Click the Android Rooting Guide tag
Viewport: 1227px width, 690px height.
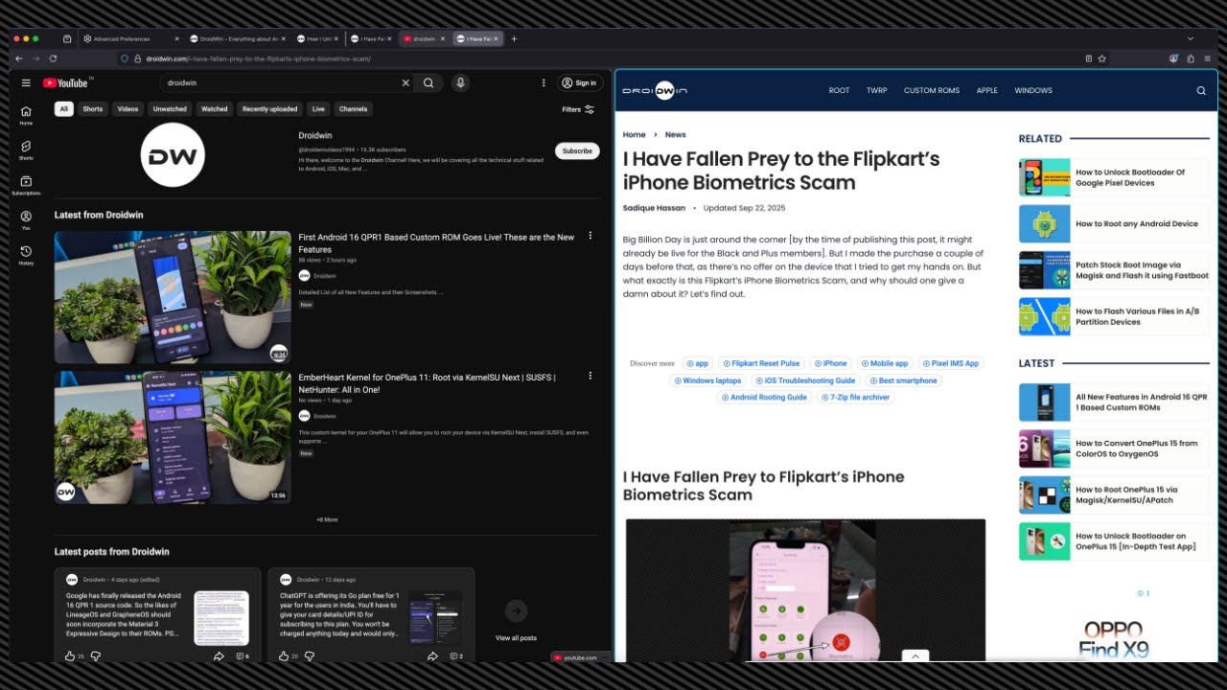764,397
